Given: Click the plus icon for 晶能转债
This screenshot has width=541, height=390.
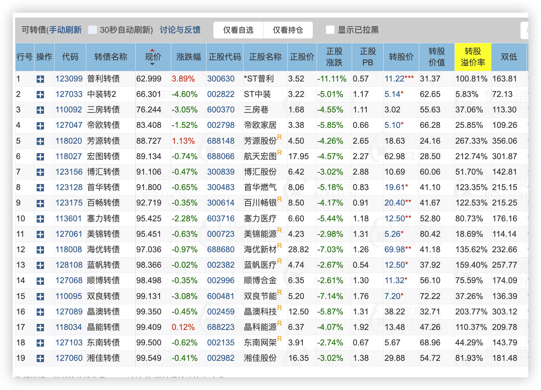Looking at the screenshot, I should point(40,328).
